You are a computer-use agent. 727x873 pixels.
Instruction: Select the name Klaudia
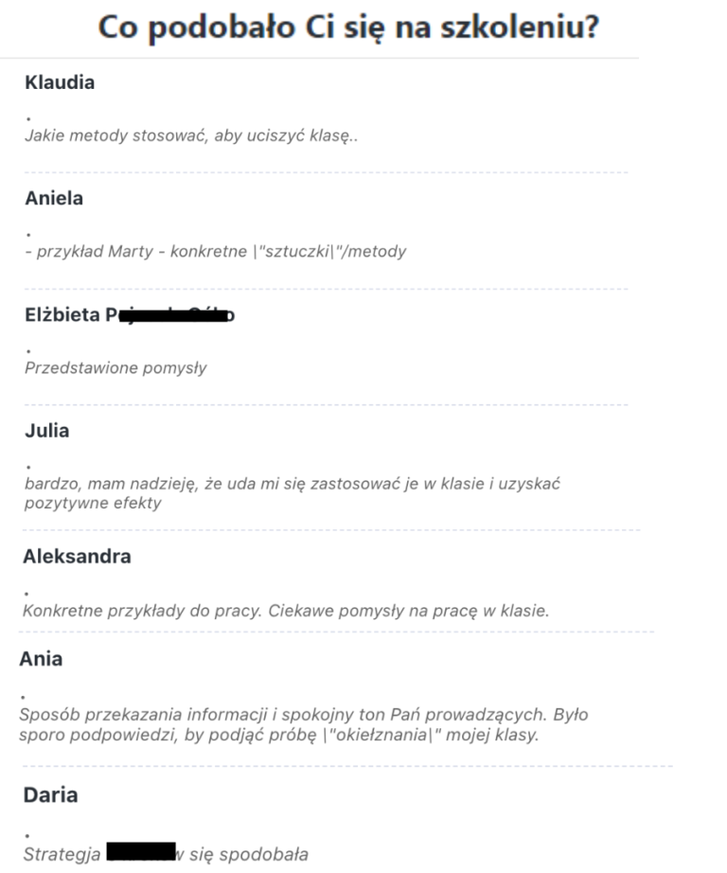click(x=60, y=82)
